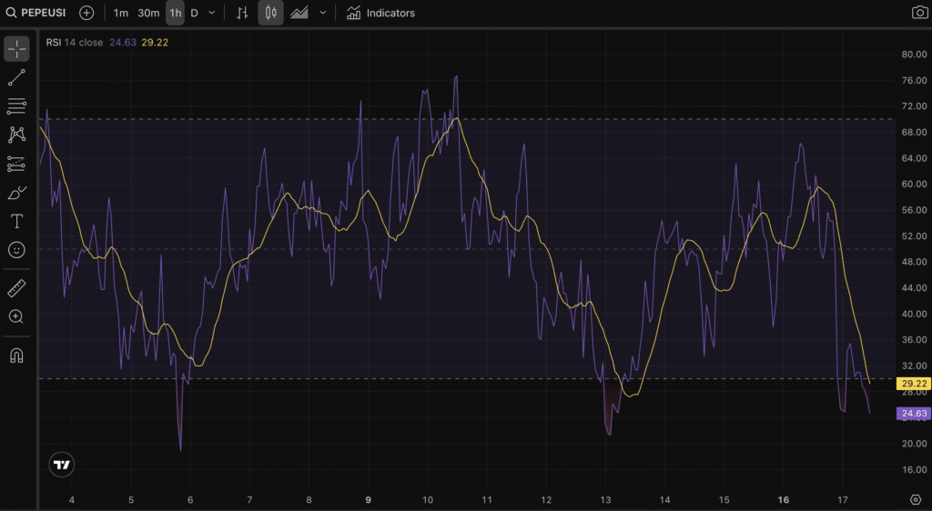This screenshot has height=511, width=932.
Task: Activate the zoom in tool
Action: [16, 317]
